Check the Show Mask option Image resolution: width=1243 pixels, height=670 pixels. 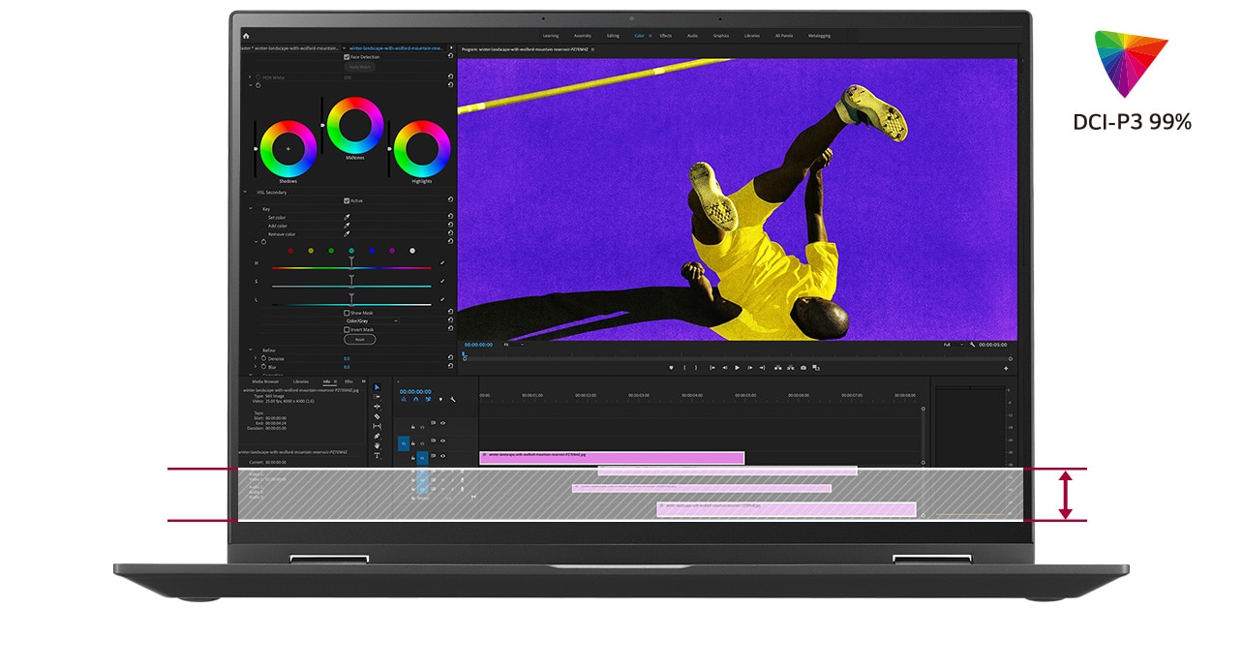coord(347,313)
